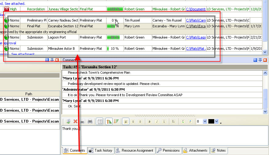
Task: Insert a bulleted list in comment
Action: click(x=173, y=121)
